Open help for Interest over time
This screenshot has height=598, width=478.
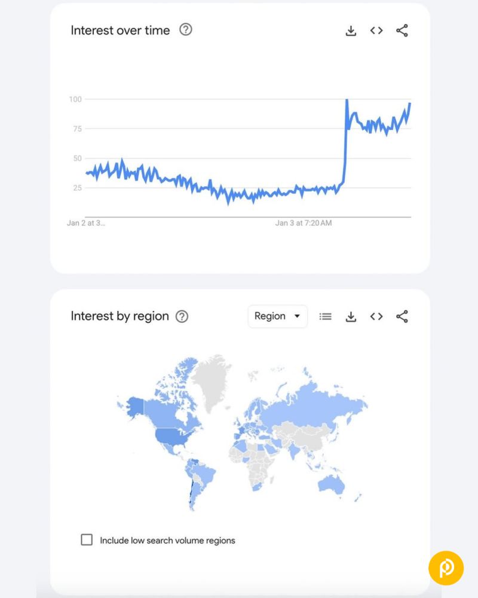coord(186,30)
